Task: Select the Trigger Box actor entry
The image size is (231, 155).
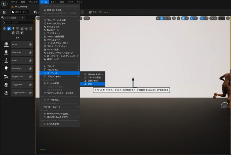Action: pyautogui.click(x=17, y=85)
